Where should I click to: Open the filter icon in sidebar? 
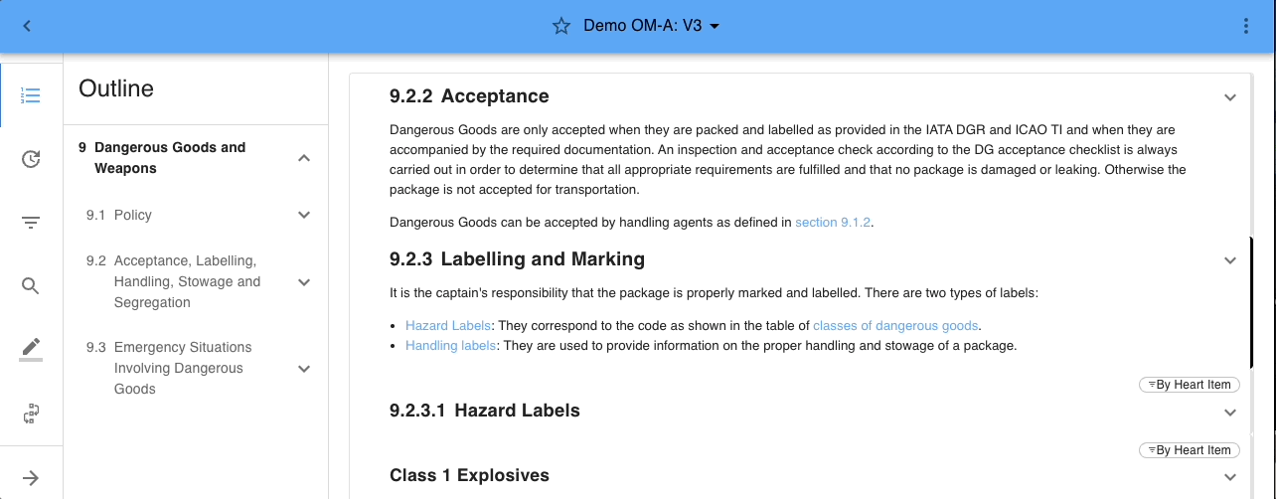pos(31,223)
